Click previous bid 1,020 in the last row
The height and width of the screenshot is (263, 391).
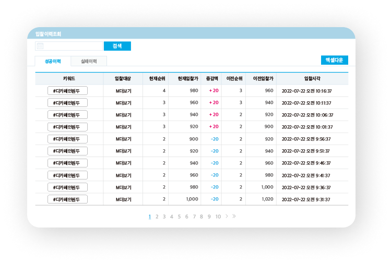(x=267, y=199)
